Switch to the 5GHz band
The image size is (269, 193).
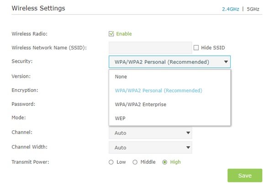[253, 9]
